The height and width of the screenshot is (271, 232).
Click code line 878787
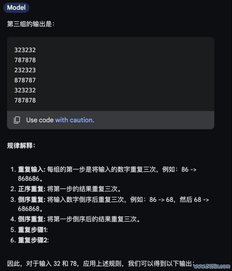[25, 80]
